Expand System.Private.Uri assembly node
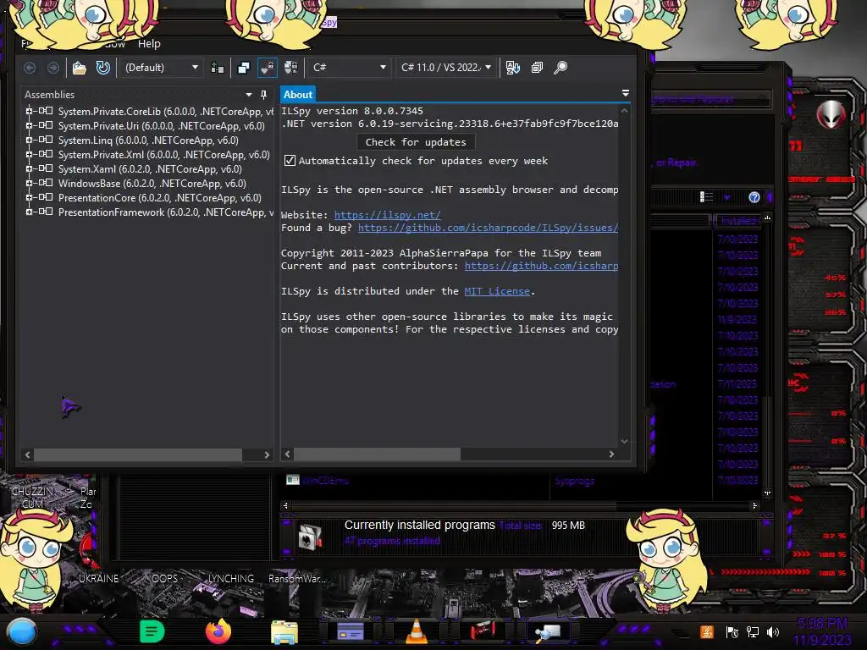 29,125
